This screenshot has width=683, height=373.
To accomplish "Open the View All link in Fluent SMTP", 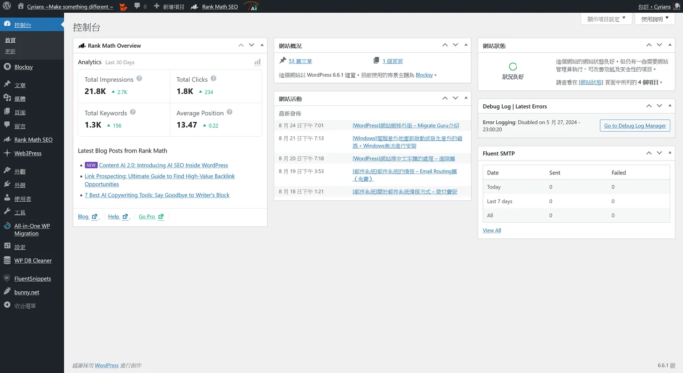I will click(x=492, y=230).
